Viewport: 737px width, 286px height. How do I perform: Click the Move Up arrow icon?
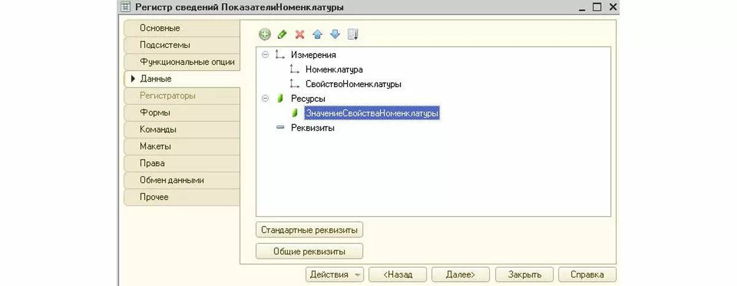(x=318, y=34)
